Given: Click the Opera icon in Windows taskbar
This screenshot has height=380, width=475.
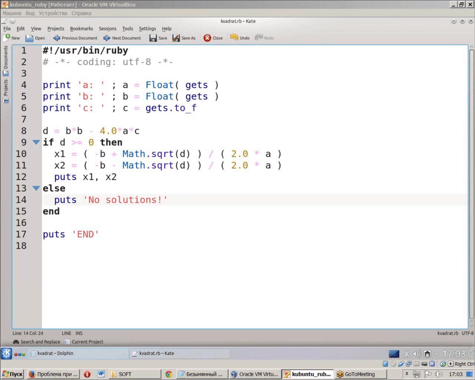Looking at the screenshot, I should pos(87,374).
